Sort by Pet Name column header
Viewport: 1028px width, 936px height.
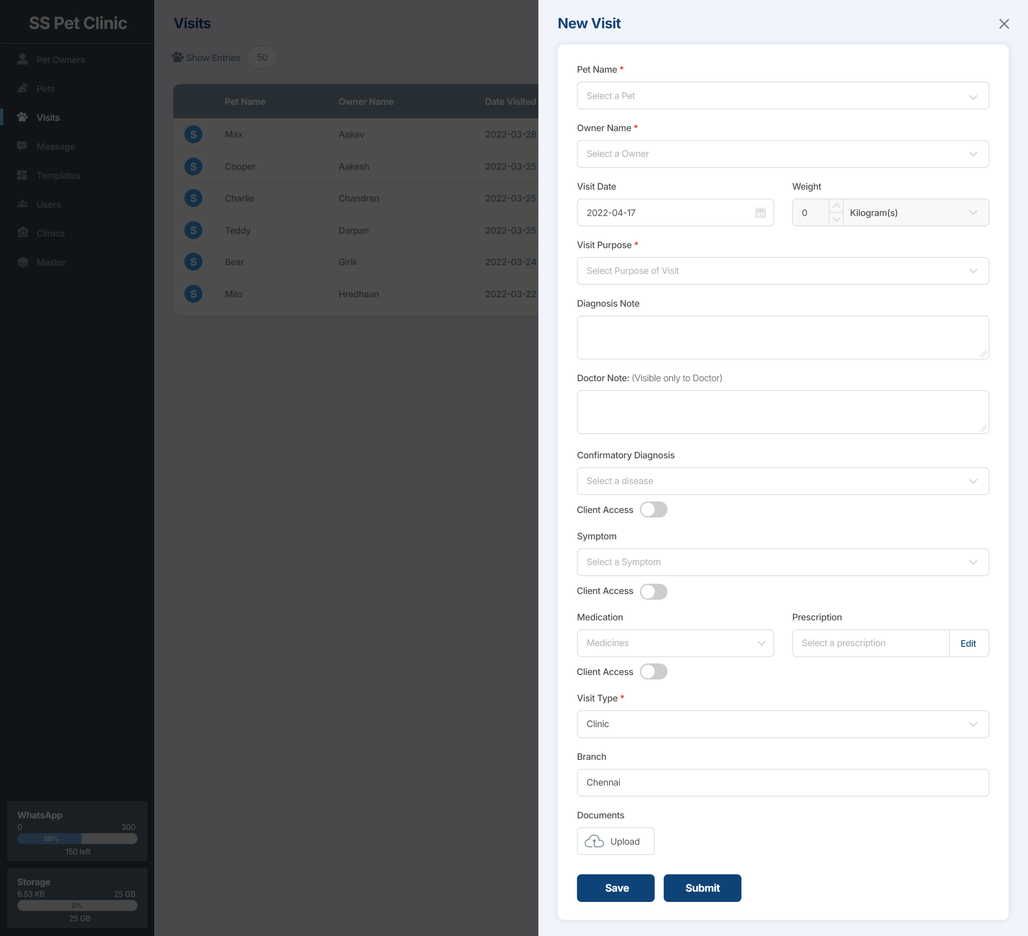245,102
